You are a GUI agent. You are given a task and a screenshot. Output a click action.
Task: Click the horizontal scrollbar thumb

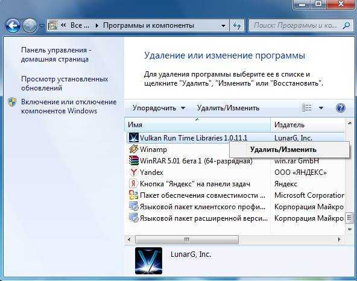187,239
